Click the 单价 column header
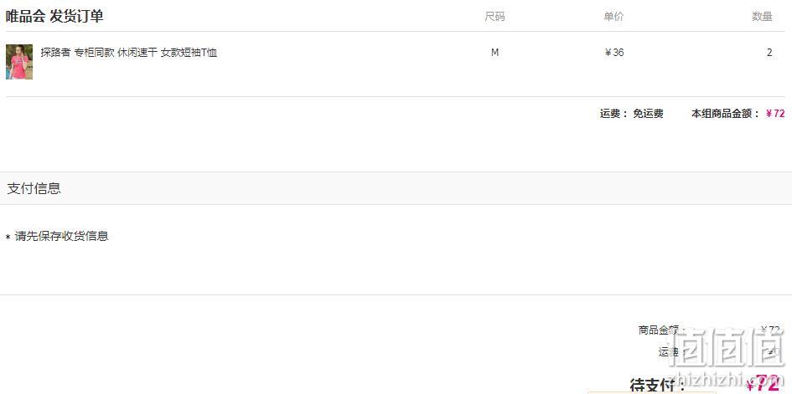Screen dimensions: 792x394 [613, 17]
